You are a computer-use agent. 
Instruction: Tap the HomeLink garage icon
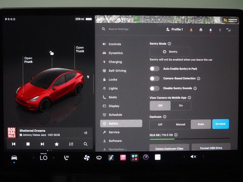coord(201,29)
